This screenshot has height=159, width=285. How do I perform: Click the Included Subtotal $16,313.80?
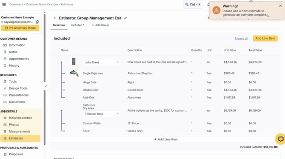tap(259, 147)
